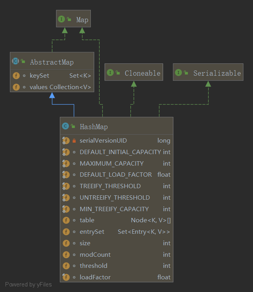
Task: Click the Powered by yFiles label
Action: (x=28, y=284)
